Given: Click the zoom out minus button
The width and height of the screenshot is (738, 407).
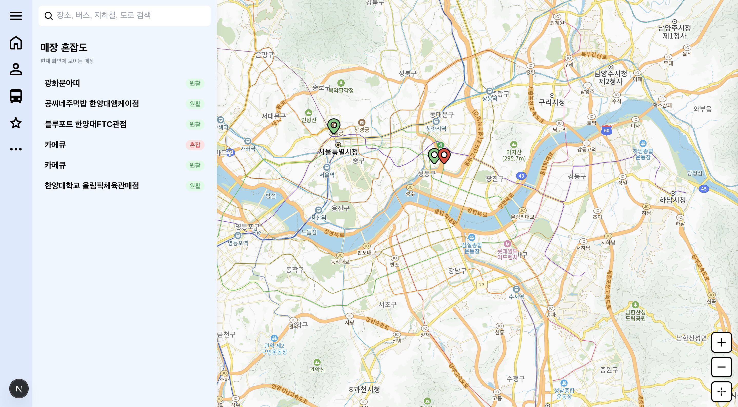Looking at the screenshot, I should [721, 367].
